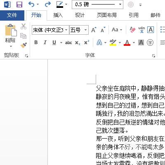Open the wén phonetic guide

141,30
